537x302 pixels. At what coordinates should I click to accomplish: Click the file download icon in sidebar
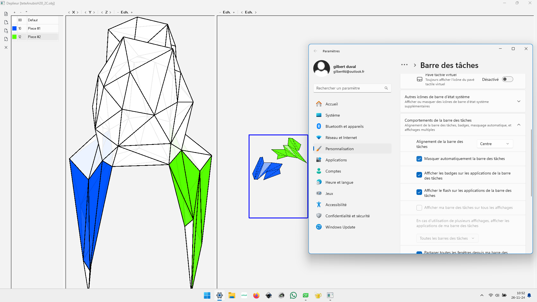coord(6,30)
